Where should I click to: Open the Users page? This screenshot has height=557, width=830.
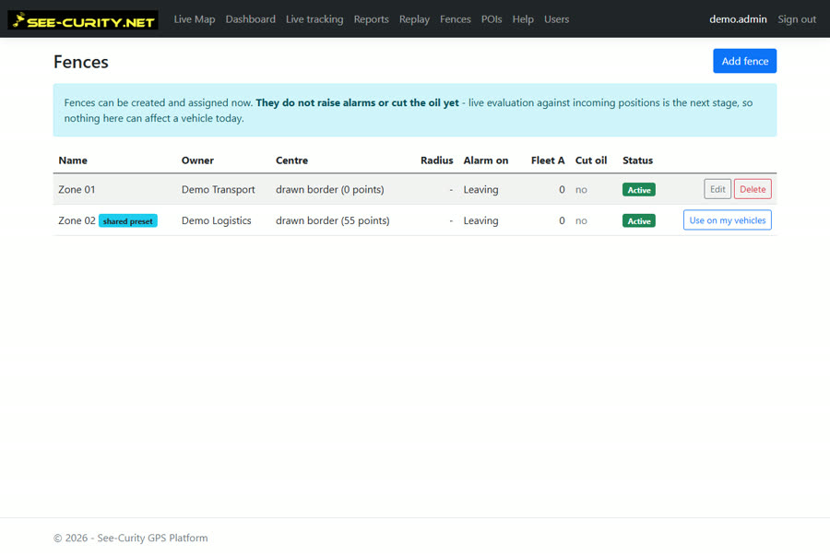click(556, 19)
